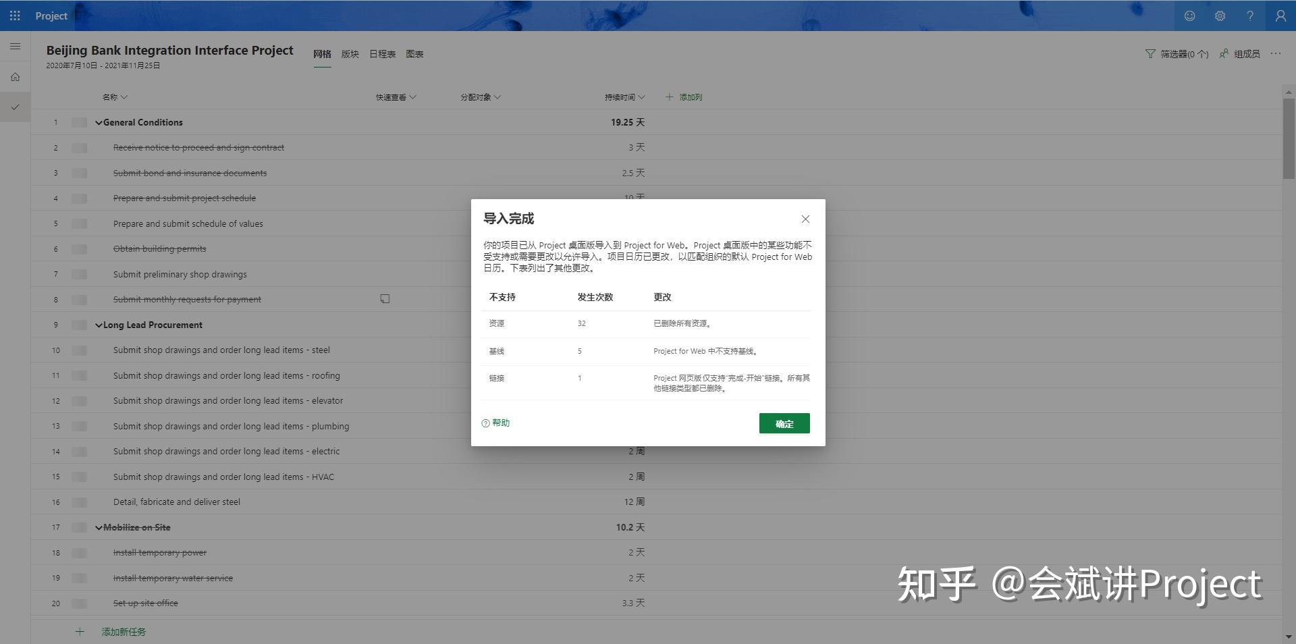Image resolution: width=1296 pixels, height=644 pixels.
Task: Go to the Home icon in sidebar
Action: coord(15,77)
